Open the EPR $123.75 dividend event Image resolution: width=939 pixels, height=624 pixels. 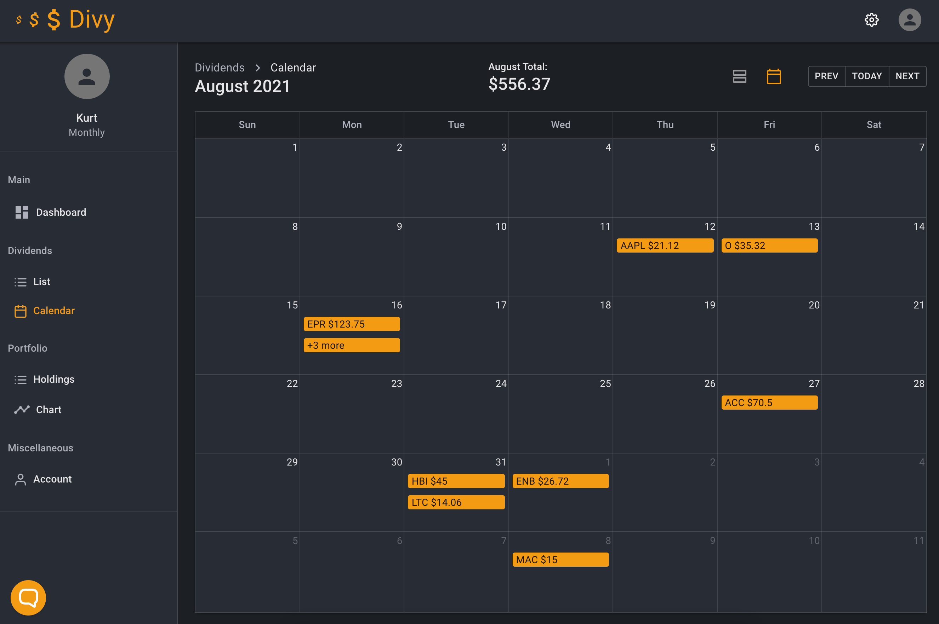coord(352,324)
